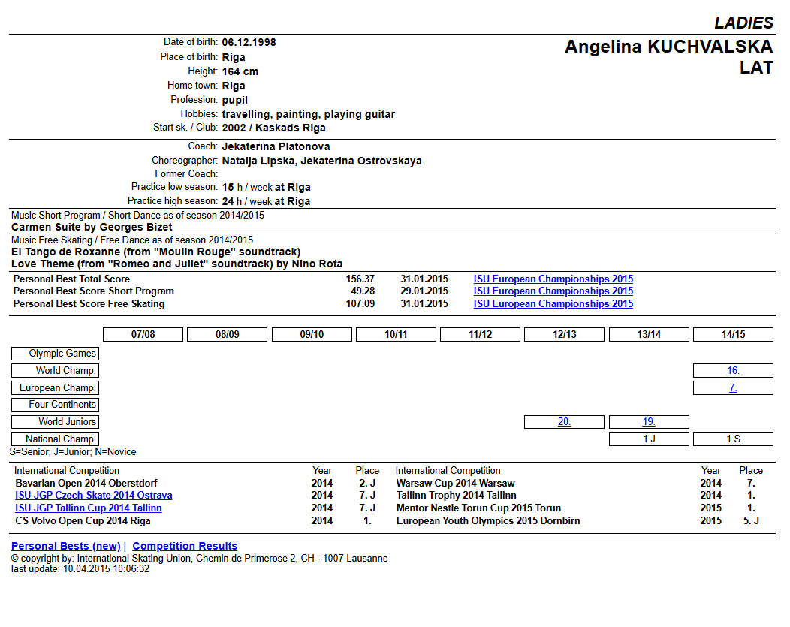Viewport: 790px width, 627px height.
Task: Select National Champ. 13/14 cell 1.J
Action: (649, 439)
